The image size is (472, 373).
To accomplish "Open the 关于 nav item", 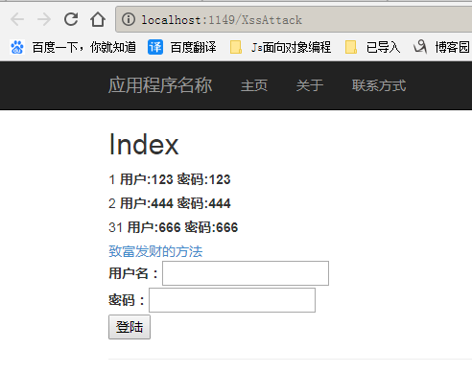I will [310, 85].
